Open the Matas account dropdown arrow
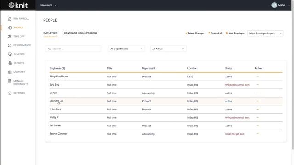 click(288, 5)
